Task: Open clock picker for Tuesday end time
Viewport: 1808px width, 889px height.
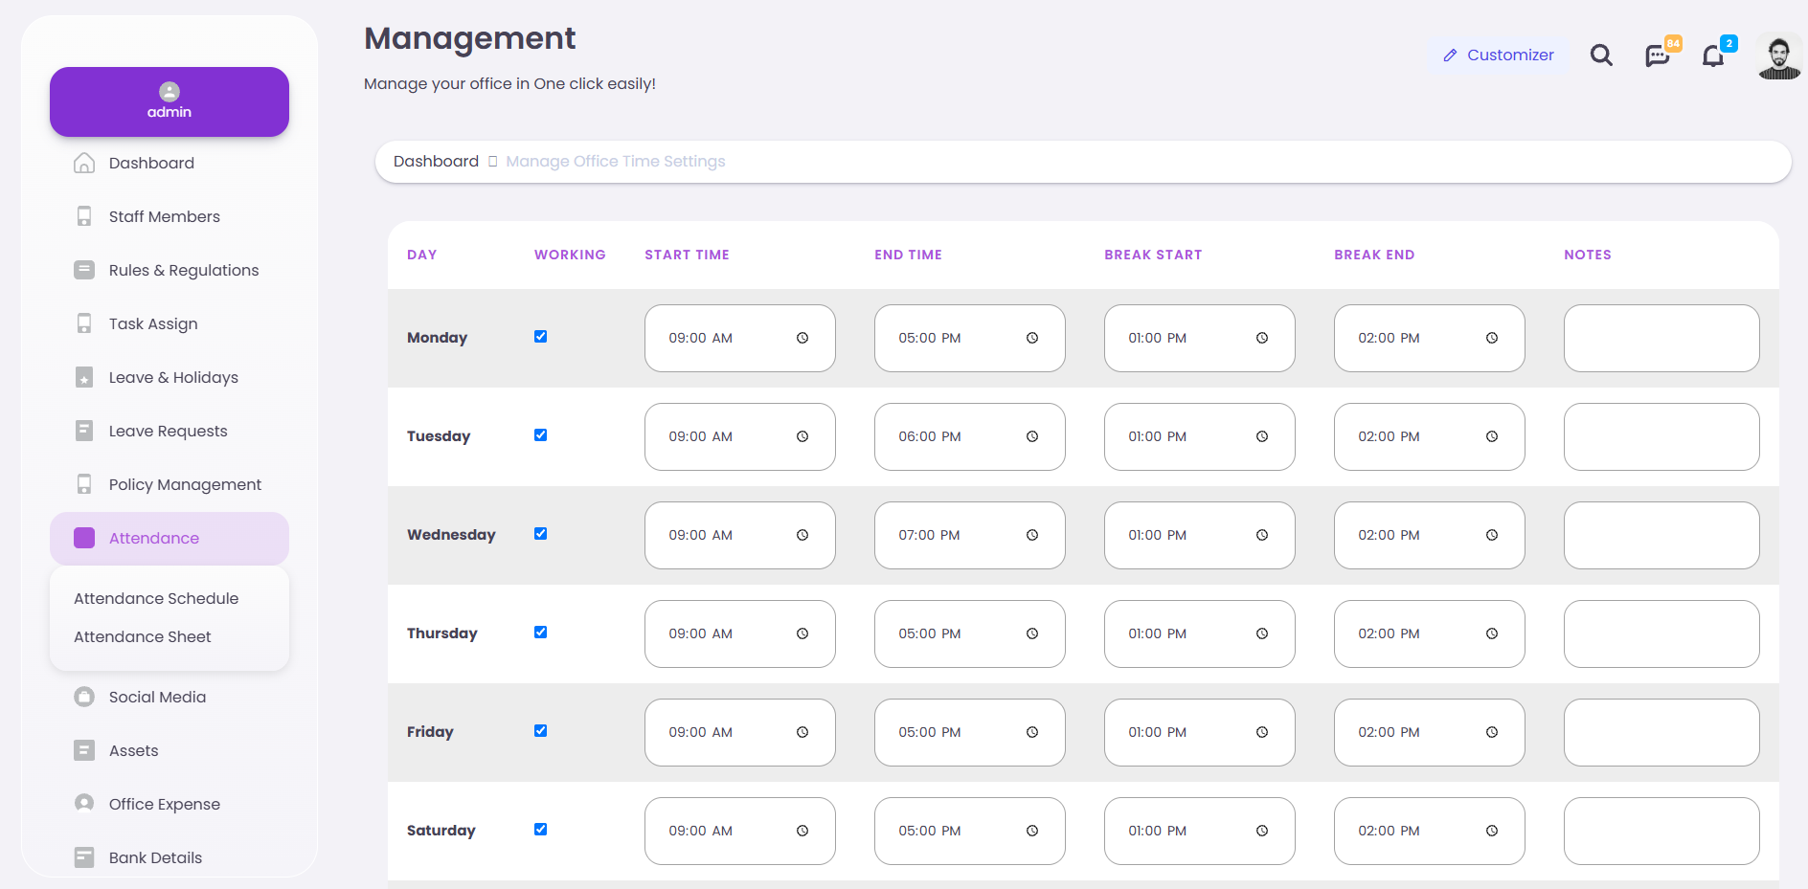Action: pos(1032,436)
